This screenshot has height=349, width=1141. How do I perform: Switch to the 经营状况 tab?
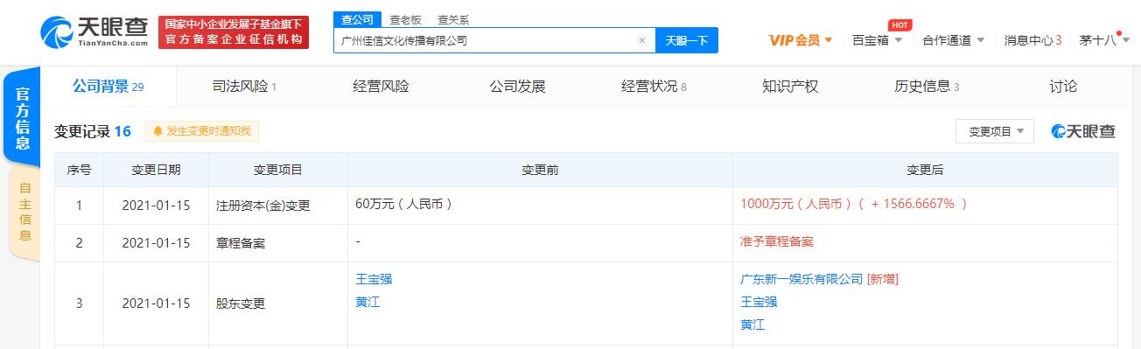[654, 86]
